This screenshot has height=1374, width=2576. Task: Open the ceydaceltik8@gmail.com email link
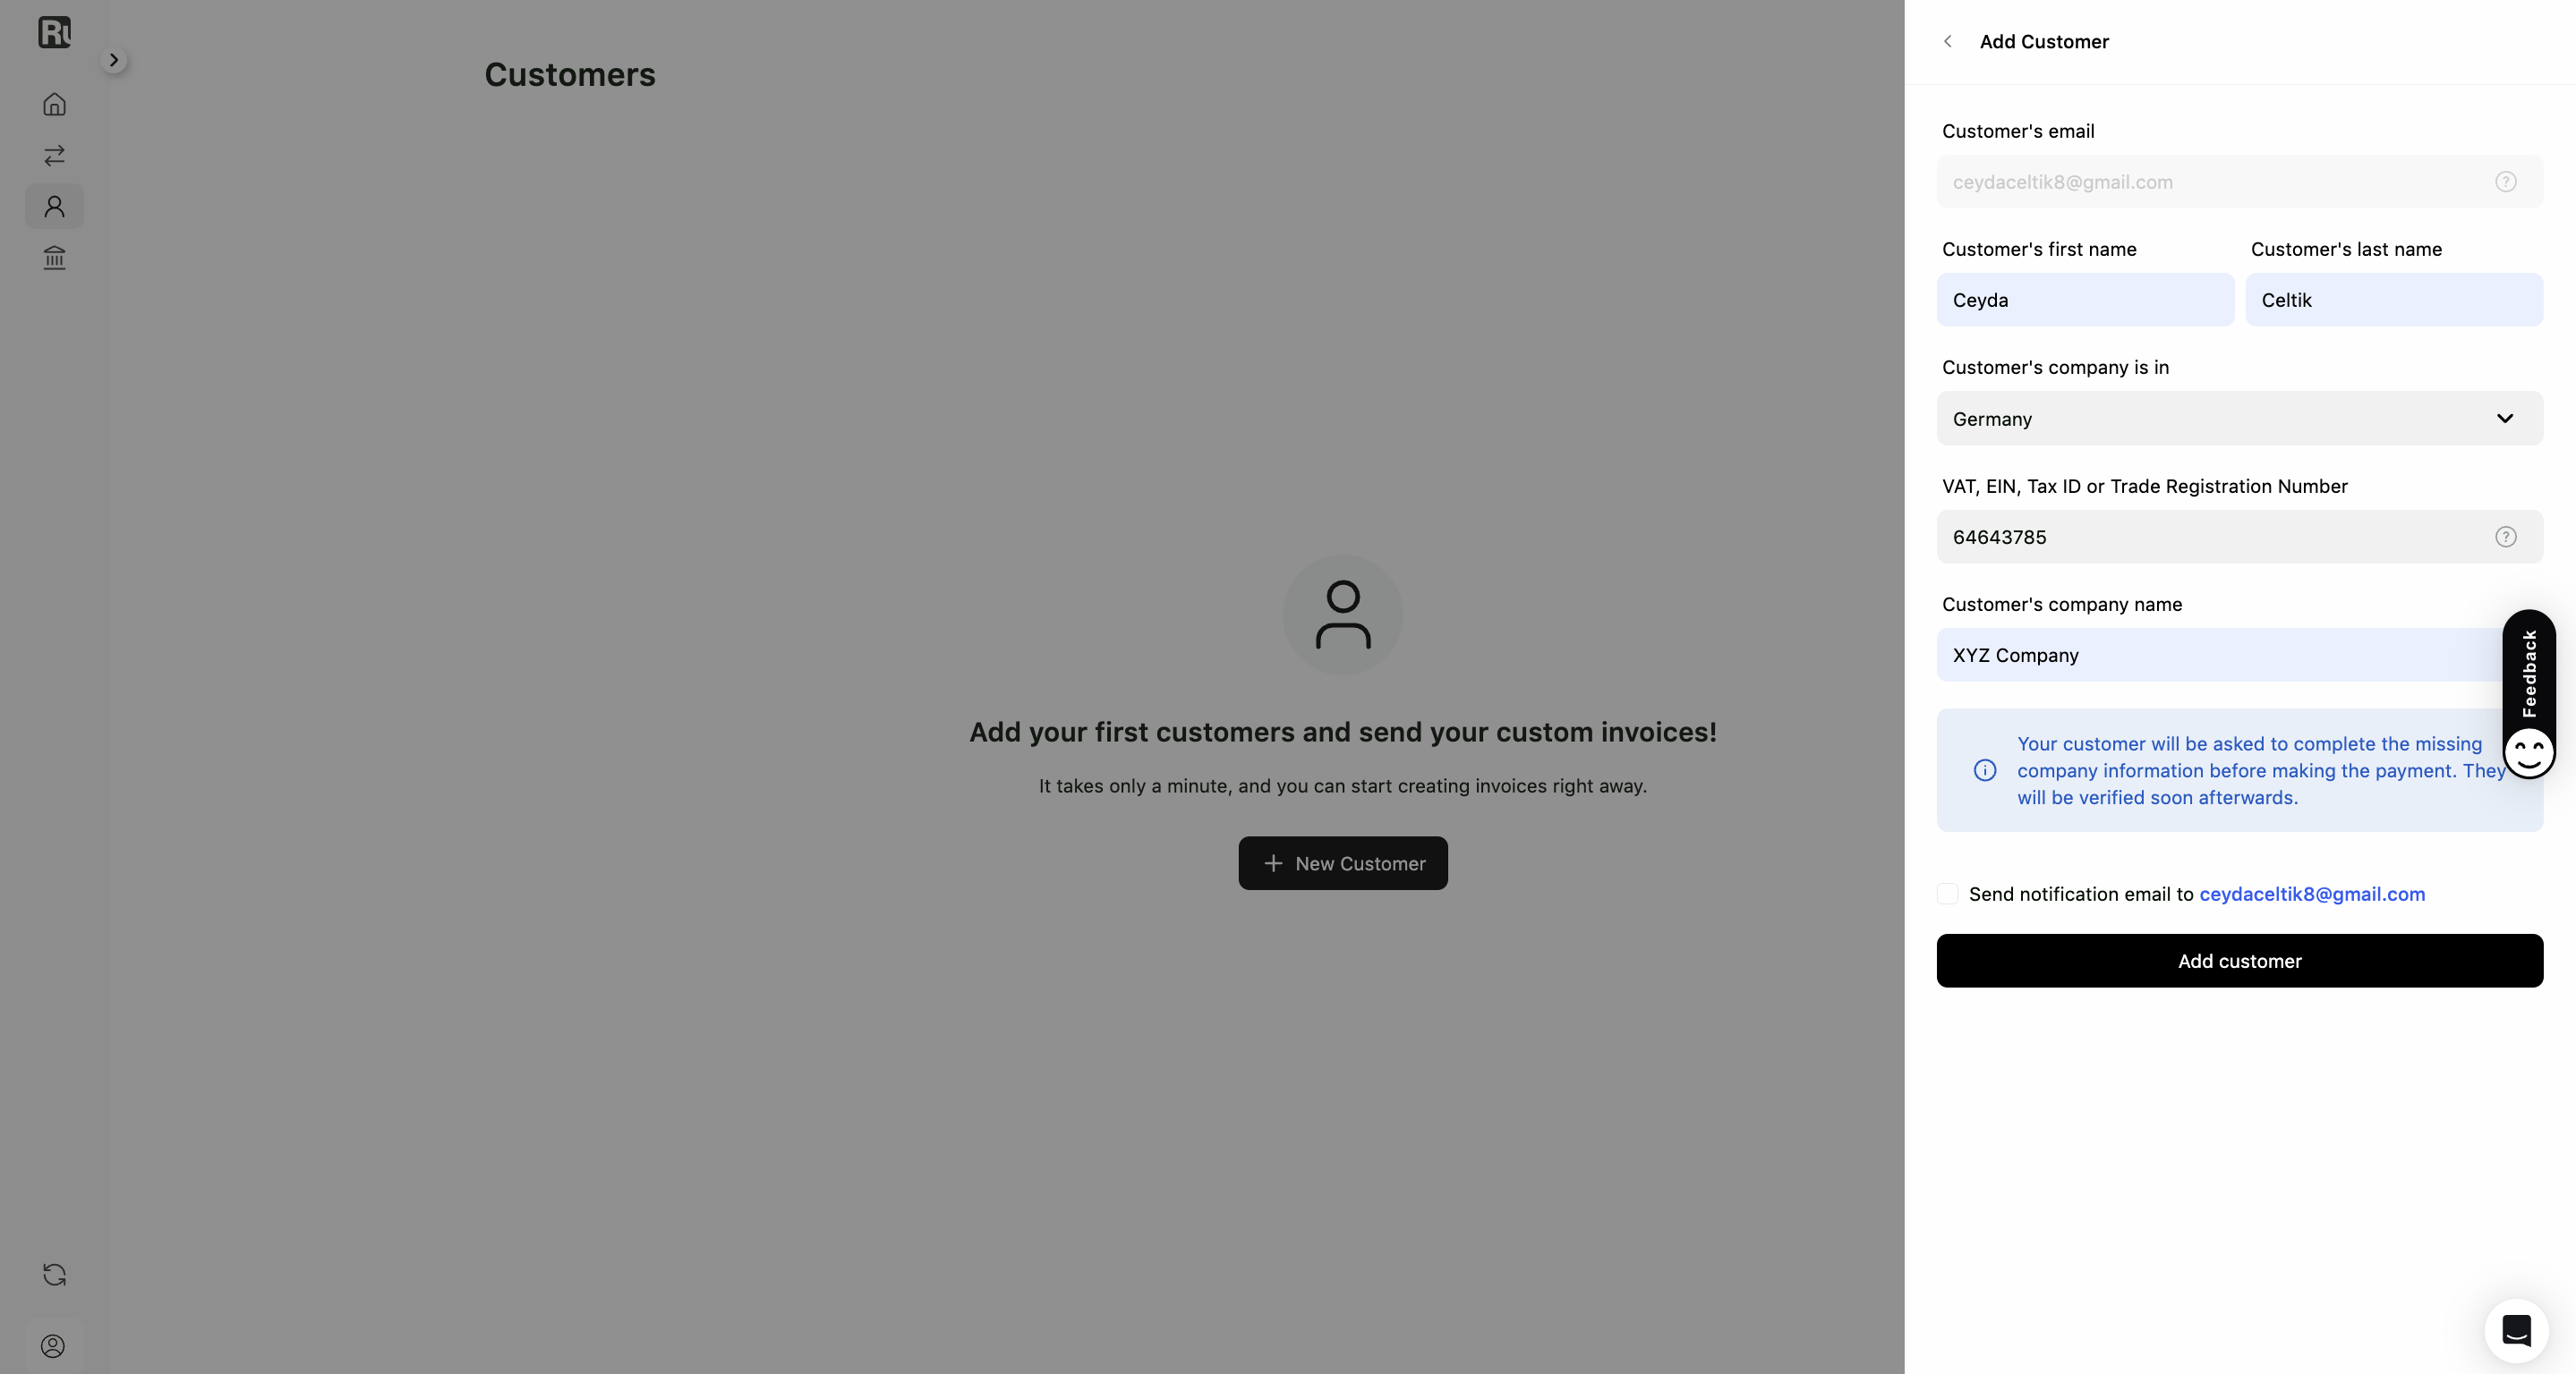[2312, 895]
